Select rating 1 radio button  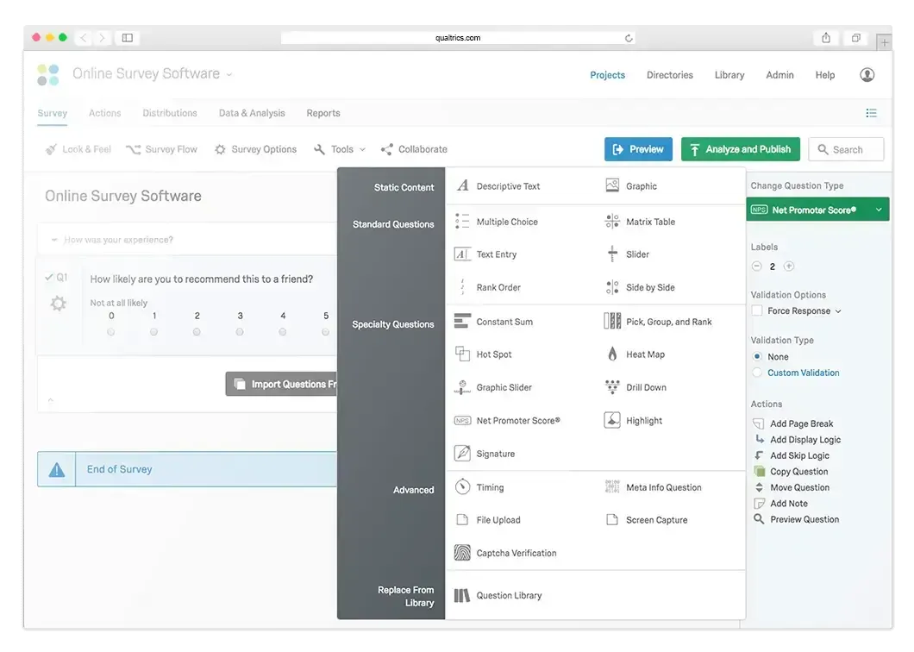[x=153, y=332]
